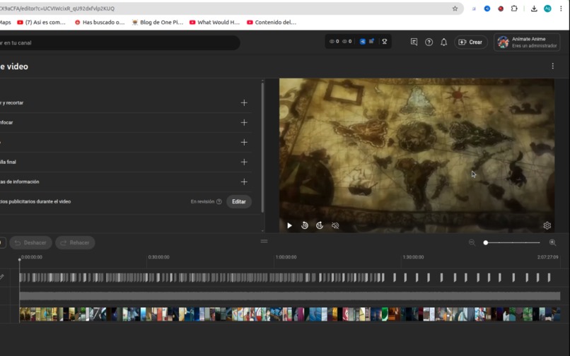
Task: Click the trophy icon in the stats bar
Action: pos(384,42)
